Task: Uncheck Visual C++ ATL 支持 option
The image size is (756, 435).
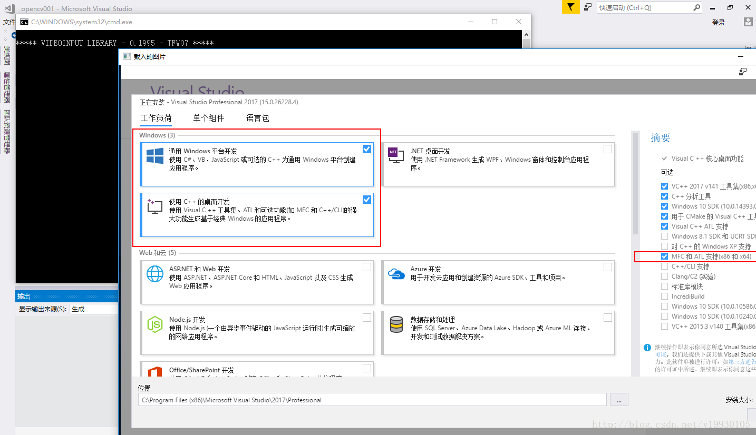Action: [x=664, y=226]
